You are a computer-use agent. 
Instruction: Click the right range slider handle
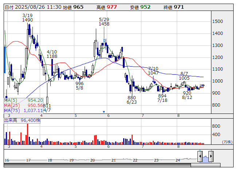click(x=211, y=156)
